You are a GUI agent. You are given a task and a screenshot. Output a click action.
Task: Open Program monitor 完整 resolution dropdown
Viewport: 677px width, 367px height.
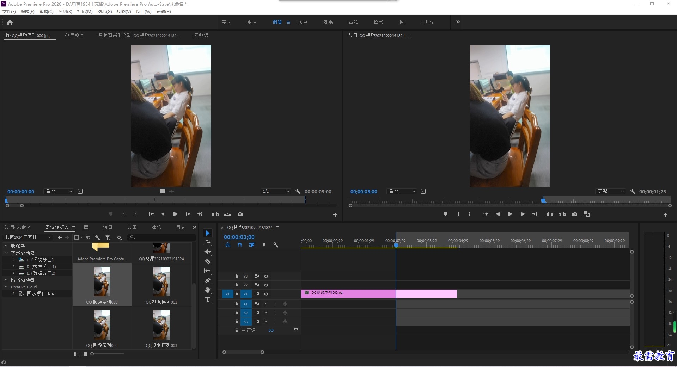click(x=610, y=191)
